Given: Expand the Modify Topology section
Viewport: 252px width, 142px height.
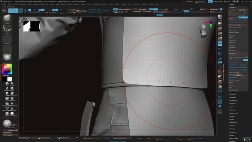Looking at the screenshot, I should 234,80.
